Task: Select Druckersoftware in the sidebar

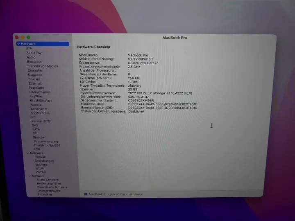Action: coord(49,191)
